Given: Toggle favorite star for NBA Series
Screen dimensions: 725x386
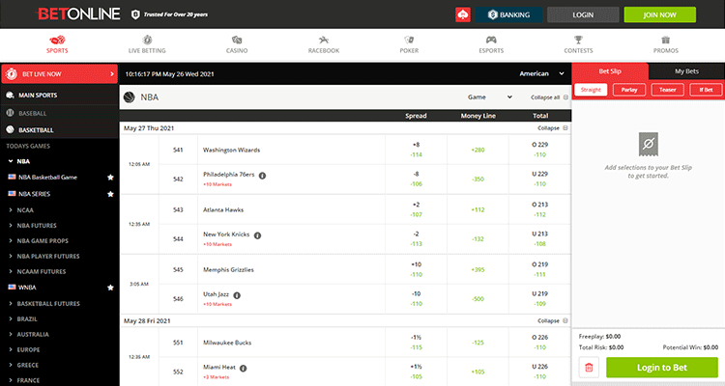Looking at the screenshot, I should (110, 194).
